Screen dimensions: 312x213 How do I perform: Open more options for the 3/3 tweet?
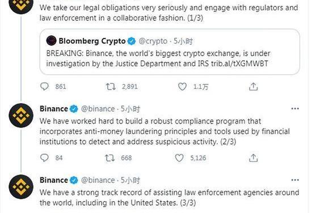coord(295,180)
